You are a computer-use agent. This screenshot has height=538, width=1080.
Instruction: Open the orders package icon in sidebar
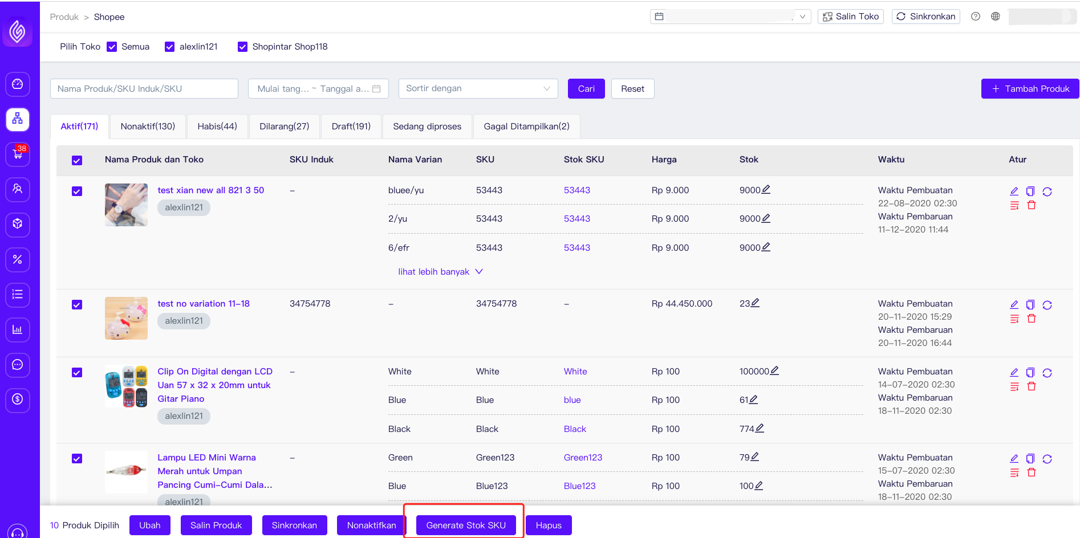coord(18,225)
